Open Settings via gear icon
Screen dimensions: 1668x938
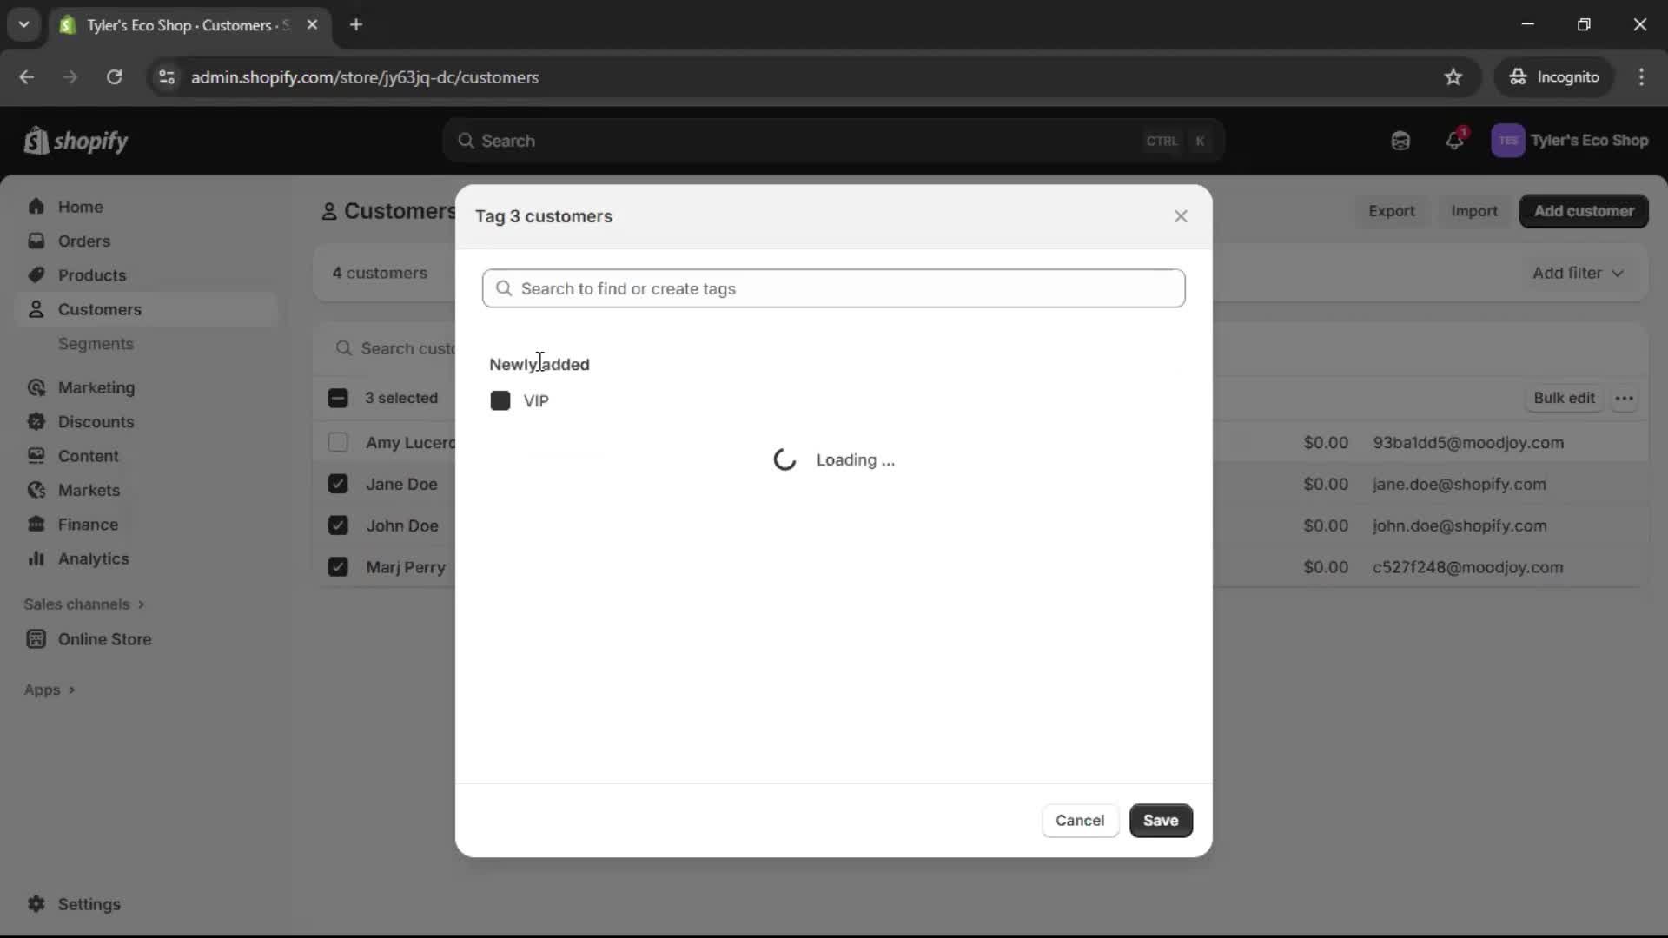pos(36,904)
